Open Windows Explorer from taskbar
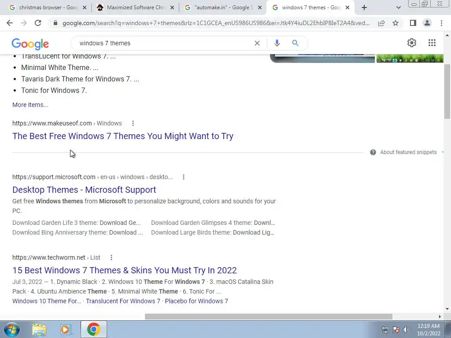The height and width of the screenshot is (338, 451). pos(39,330)
